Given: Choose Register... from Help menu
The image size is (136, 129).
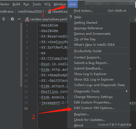Looking at the screenshot, I should (98, 114).
